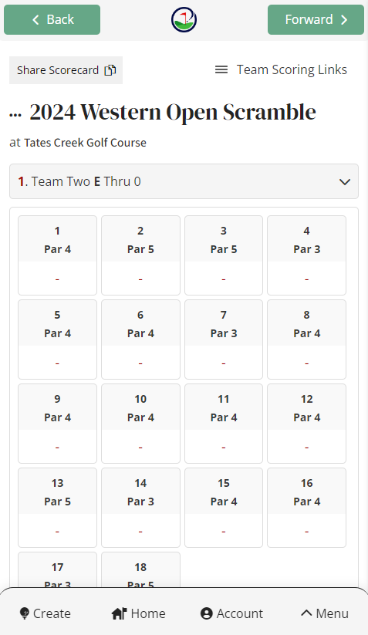The image size is (368, 635).
Task: Click the three-dots icon beside tournament title
Action: point(15,115)
